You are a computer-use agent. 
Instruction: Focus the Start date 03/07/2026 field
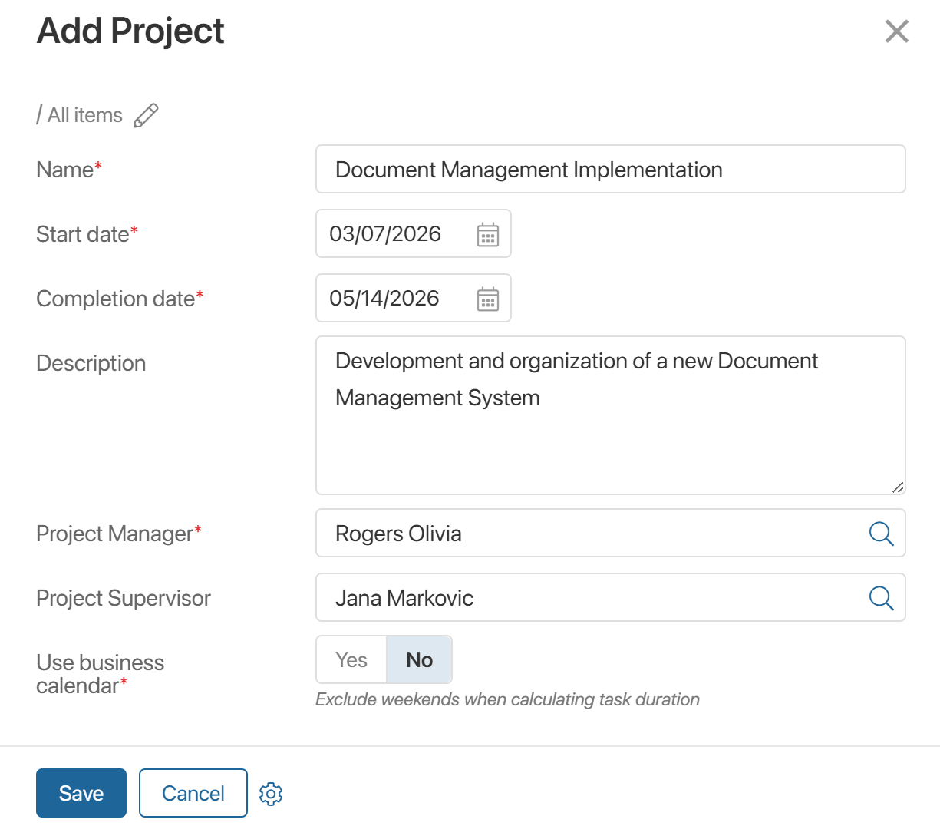391,234
